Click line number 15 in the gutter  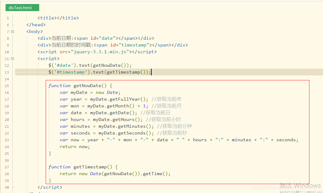pos(7,86)
